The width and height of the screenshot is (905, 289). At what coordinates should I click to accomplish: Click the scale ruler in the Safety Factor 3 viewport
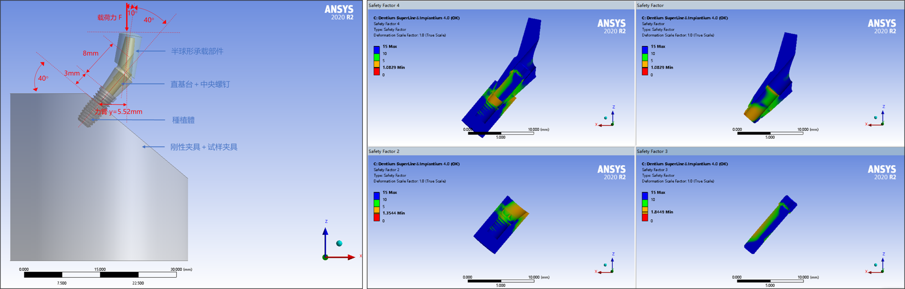[770, 281]
